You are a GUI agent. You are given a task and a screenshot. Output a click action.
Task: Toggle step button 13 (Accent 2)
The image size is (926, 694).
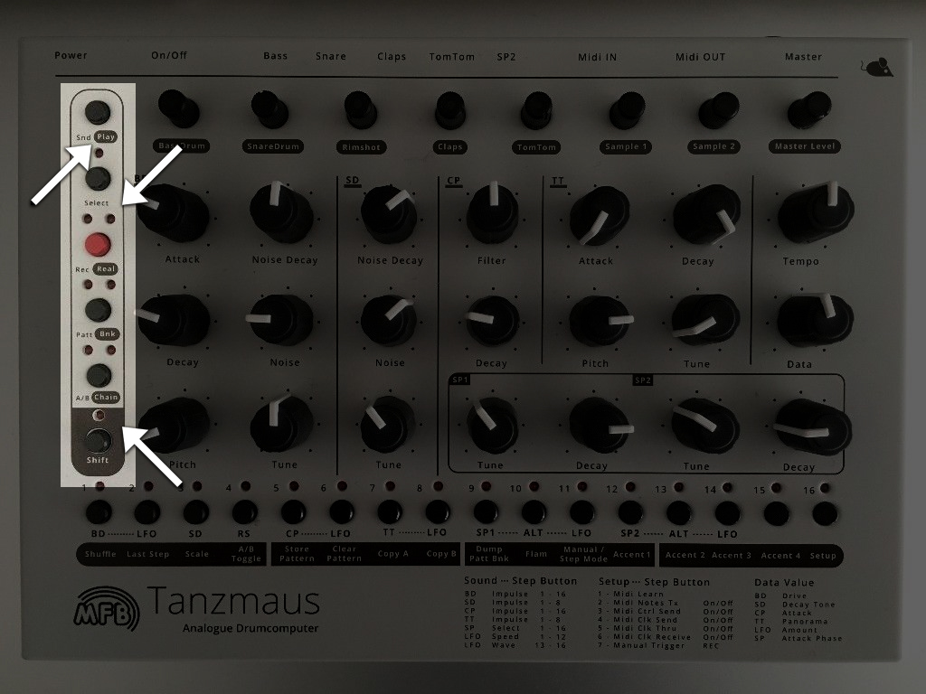pyautogui.click(x=679, y=513)
